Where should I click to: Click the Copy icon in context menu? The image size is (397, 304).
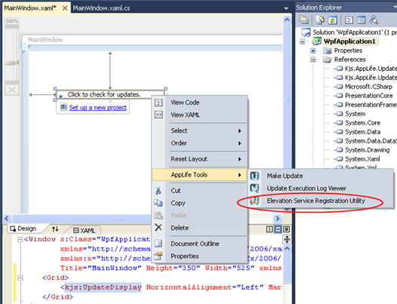coord(158,203)
